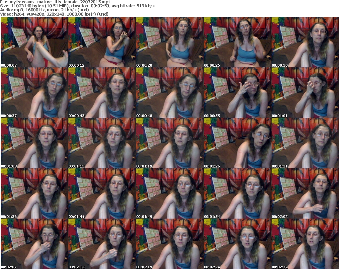Pick the thumbnail timestamped 00:01:19
Viewport: 340px width, 269px height.
170,143
